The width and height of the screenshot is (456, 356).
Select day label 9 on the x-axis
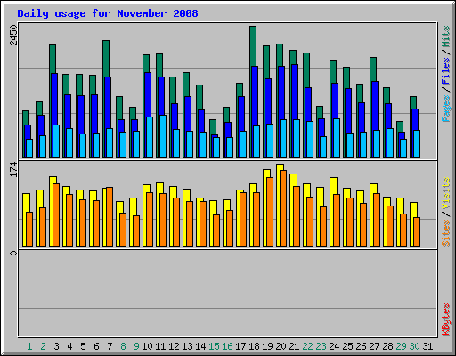click(136, 346)
